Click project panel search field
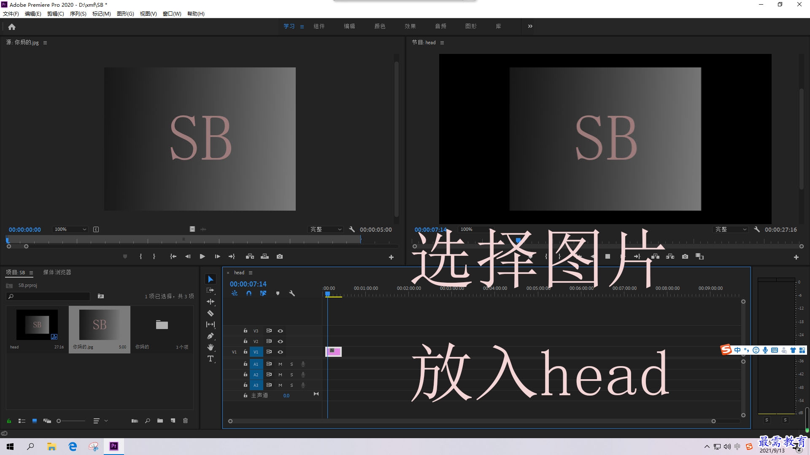Viewport: 810px width, 455px height. 49,296
